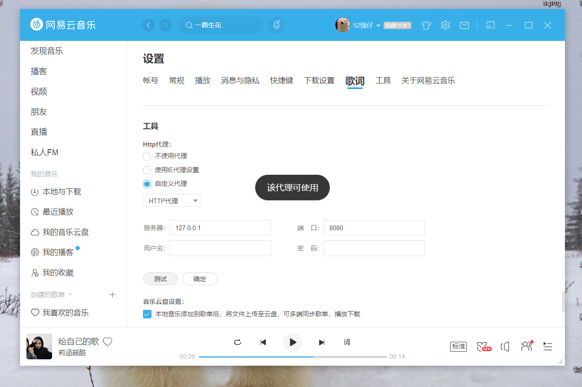Open the lyrics display button
Viewport: 582px width, 387px height.
point(347,342)
